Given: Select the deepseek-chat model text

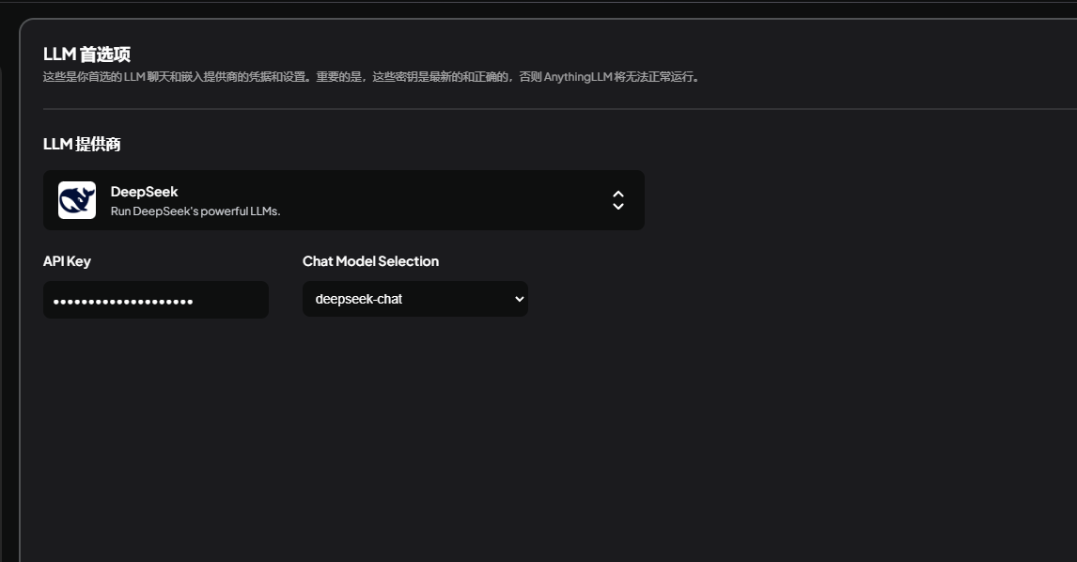Looking at the screenshot, I should (x=359, y=299).
